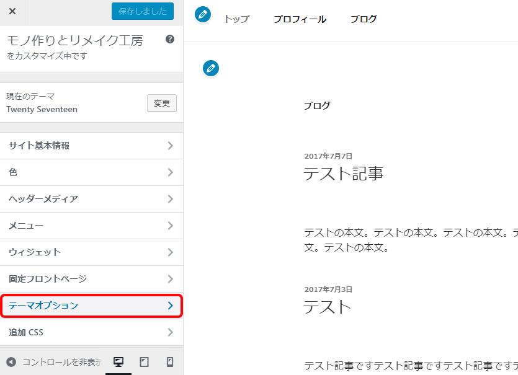Hide controls using the left arrow icon
This screenshot has width=518, height=375.
11,362
